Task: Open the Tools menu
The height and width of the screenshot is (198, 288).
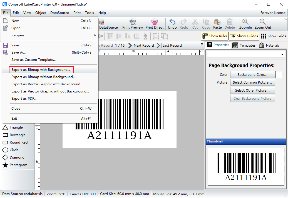Action: click(x=90, y=13)
